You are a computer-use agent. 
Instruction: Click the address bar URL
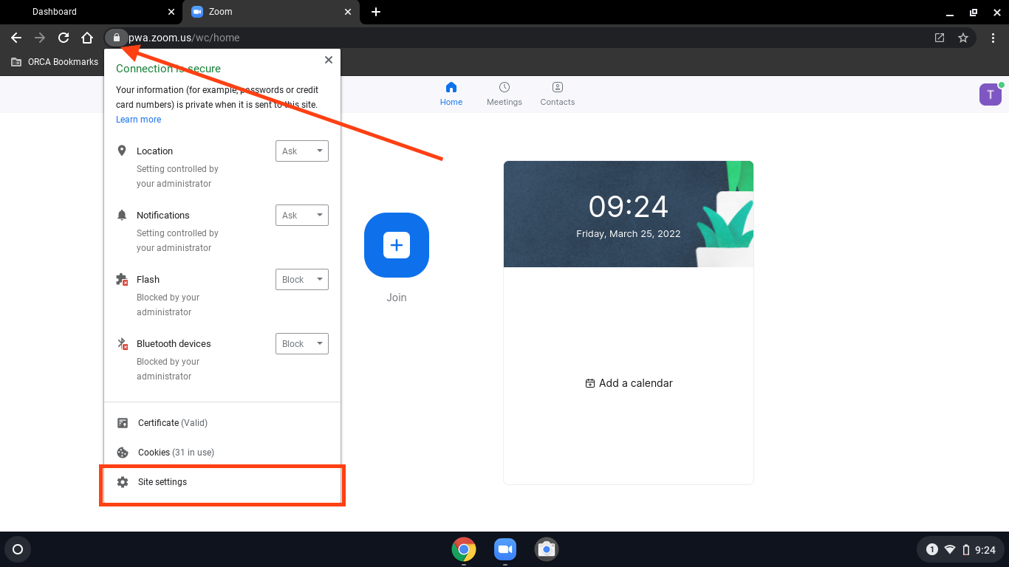(x=184, y=38)
